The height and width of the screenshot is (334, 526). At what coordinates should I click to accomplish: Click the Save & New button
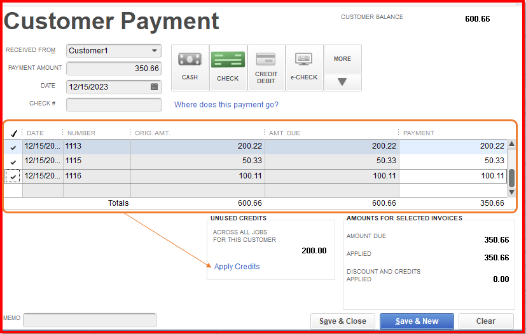coord(417,321)
